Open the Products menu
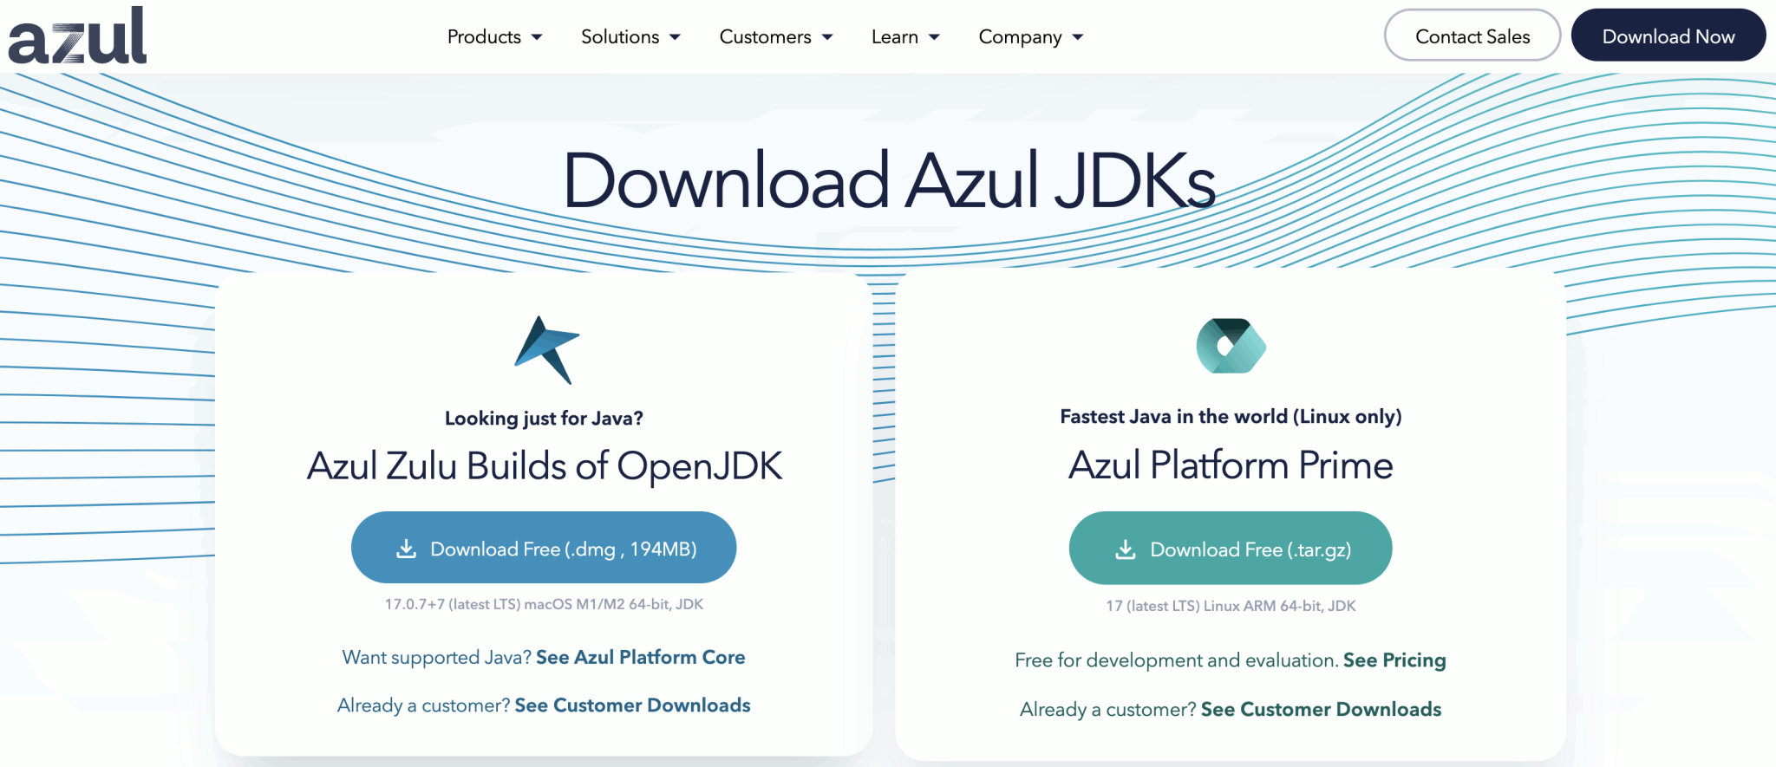Viewport: 1776px width, 767px height. [484, 37]
